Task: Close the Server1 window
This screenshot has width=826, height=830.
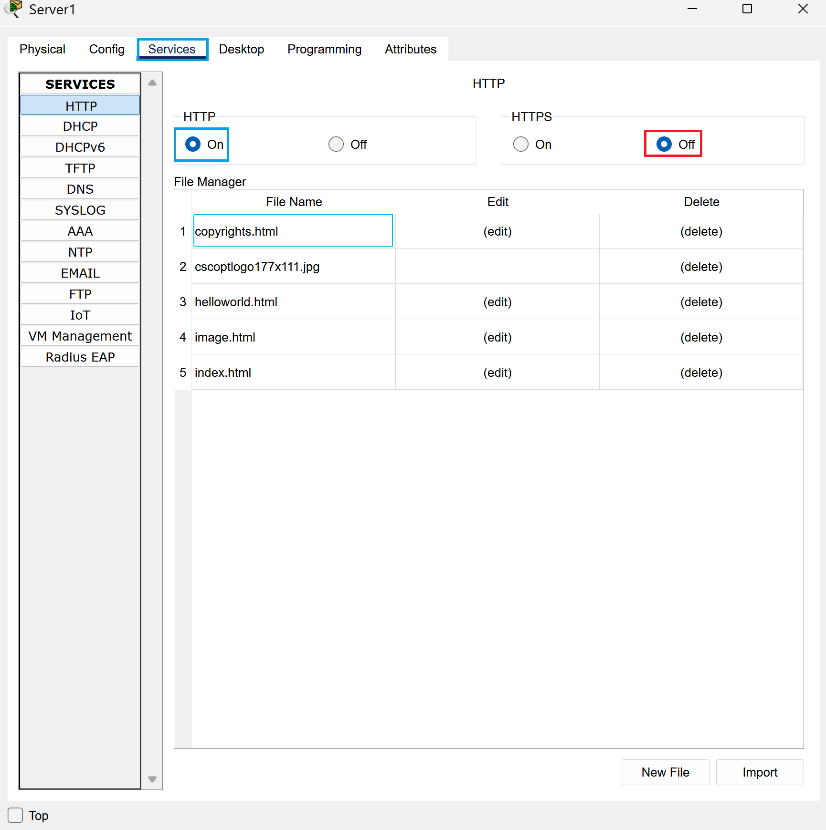Action: tap(803, 9)
